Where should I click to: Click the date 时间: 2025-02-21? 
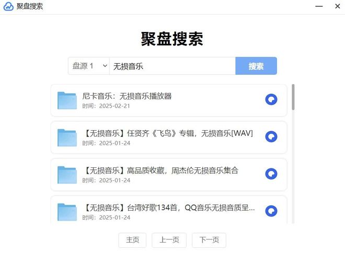point(106,106)
